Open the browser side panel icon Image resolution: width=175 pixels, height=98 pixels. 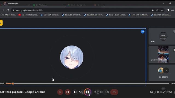tap(168, 10)
